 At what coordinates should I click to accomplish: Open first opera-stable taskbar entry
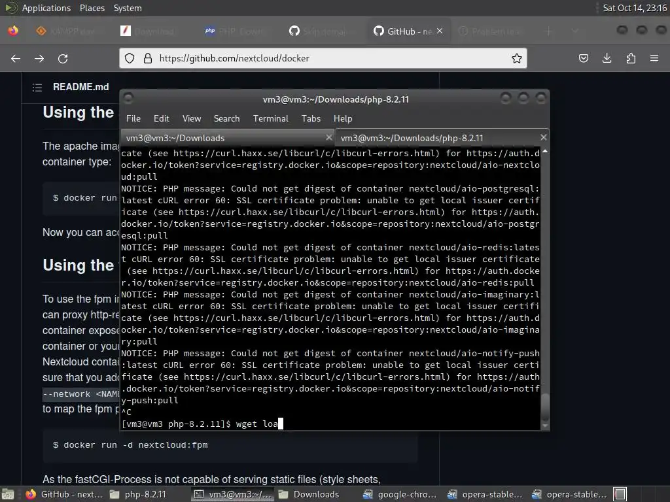pyautogui.click(x=485, y=494)
